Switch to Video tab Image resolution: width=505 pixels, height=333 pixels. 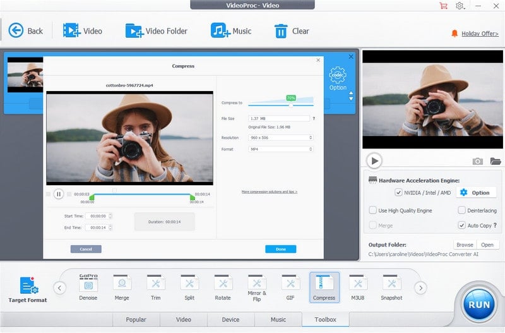pyautogui.click(x=183, y=320)
